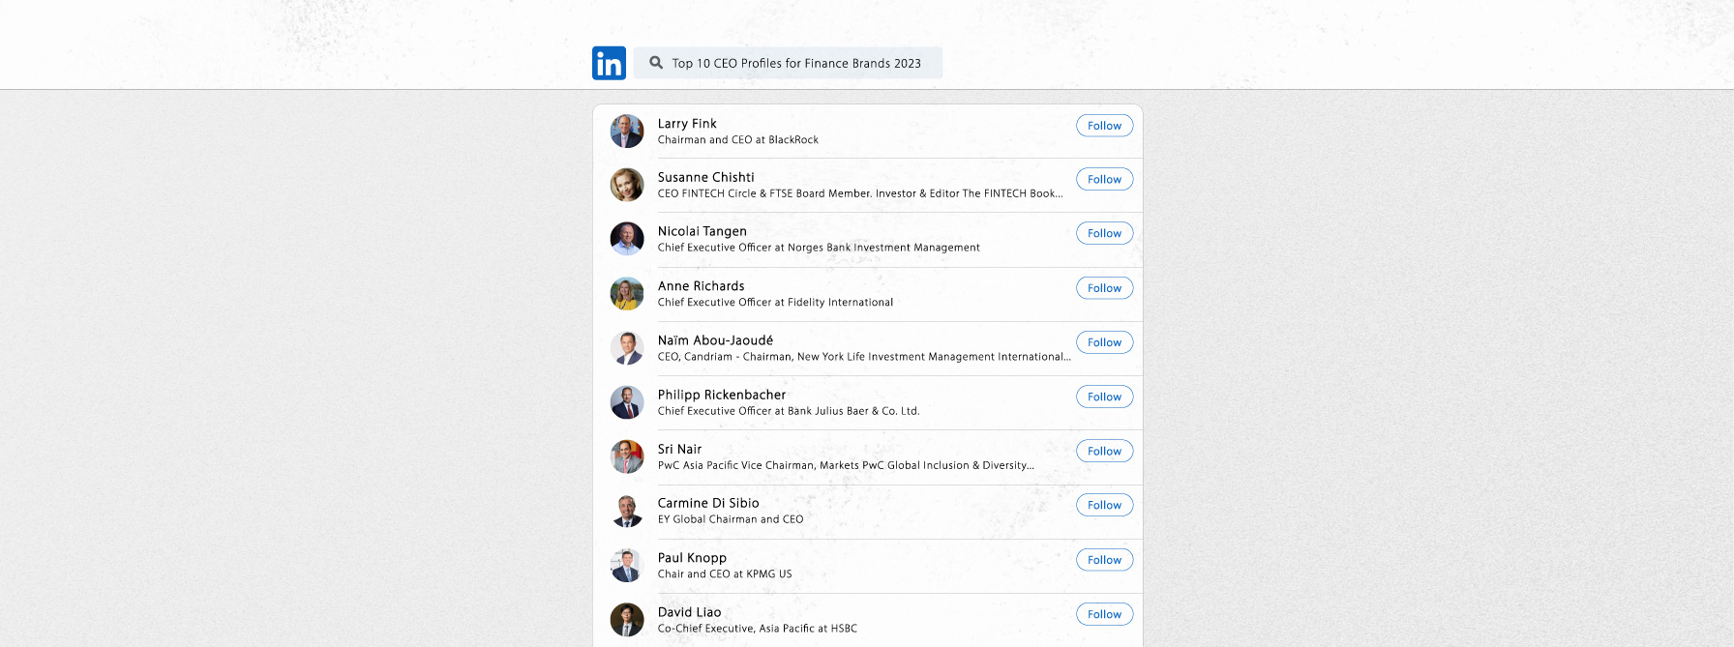The image size is (1734, 647).
Task: Open the Sri Nair name link
Action: pos(679,449)
